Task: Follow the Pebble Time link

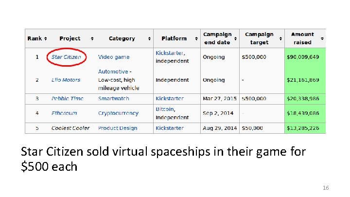Action: [x=67, y=98]
